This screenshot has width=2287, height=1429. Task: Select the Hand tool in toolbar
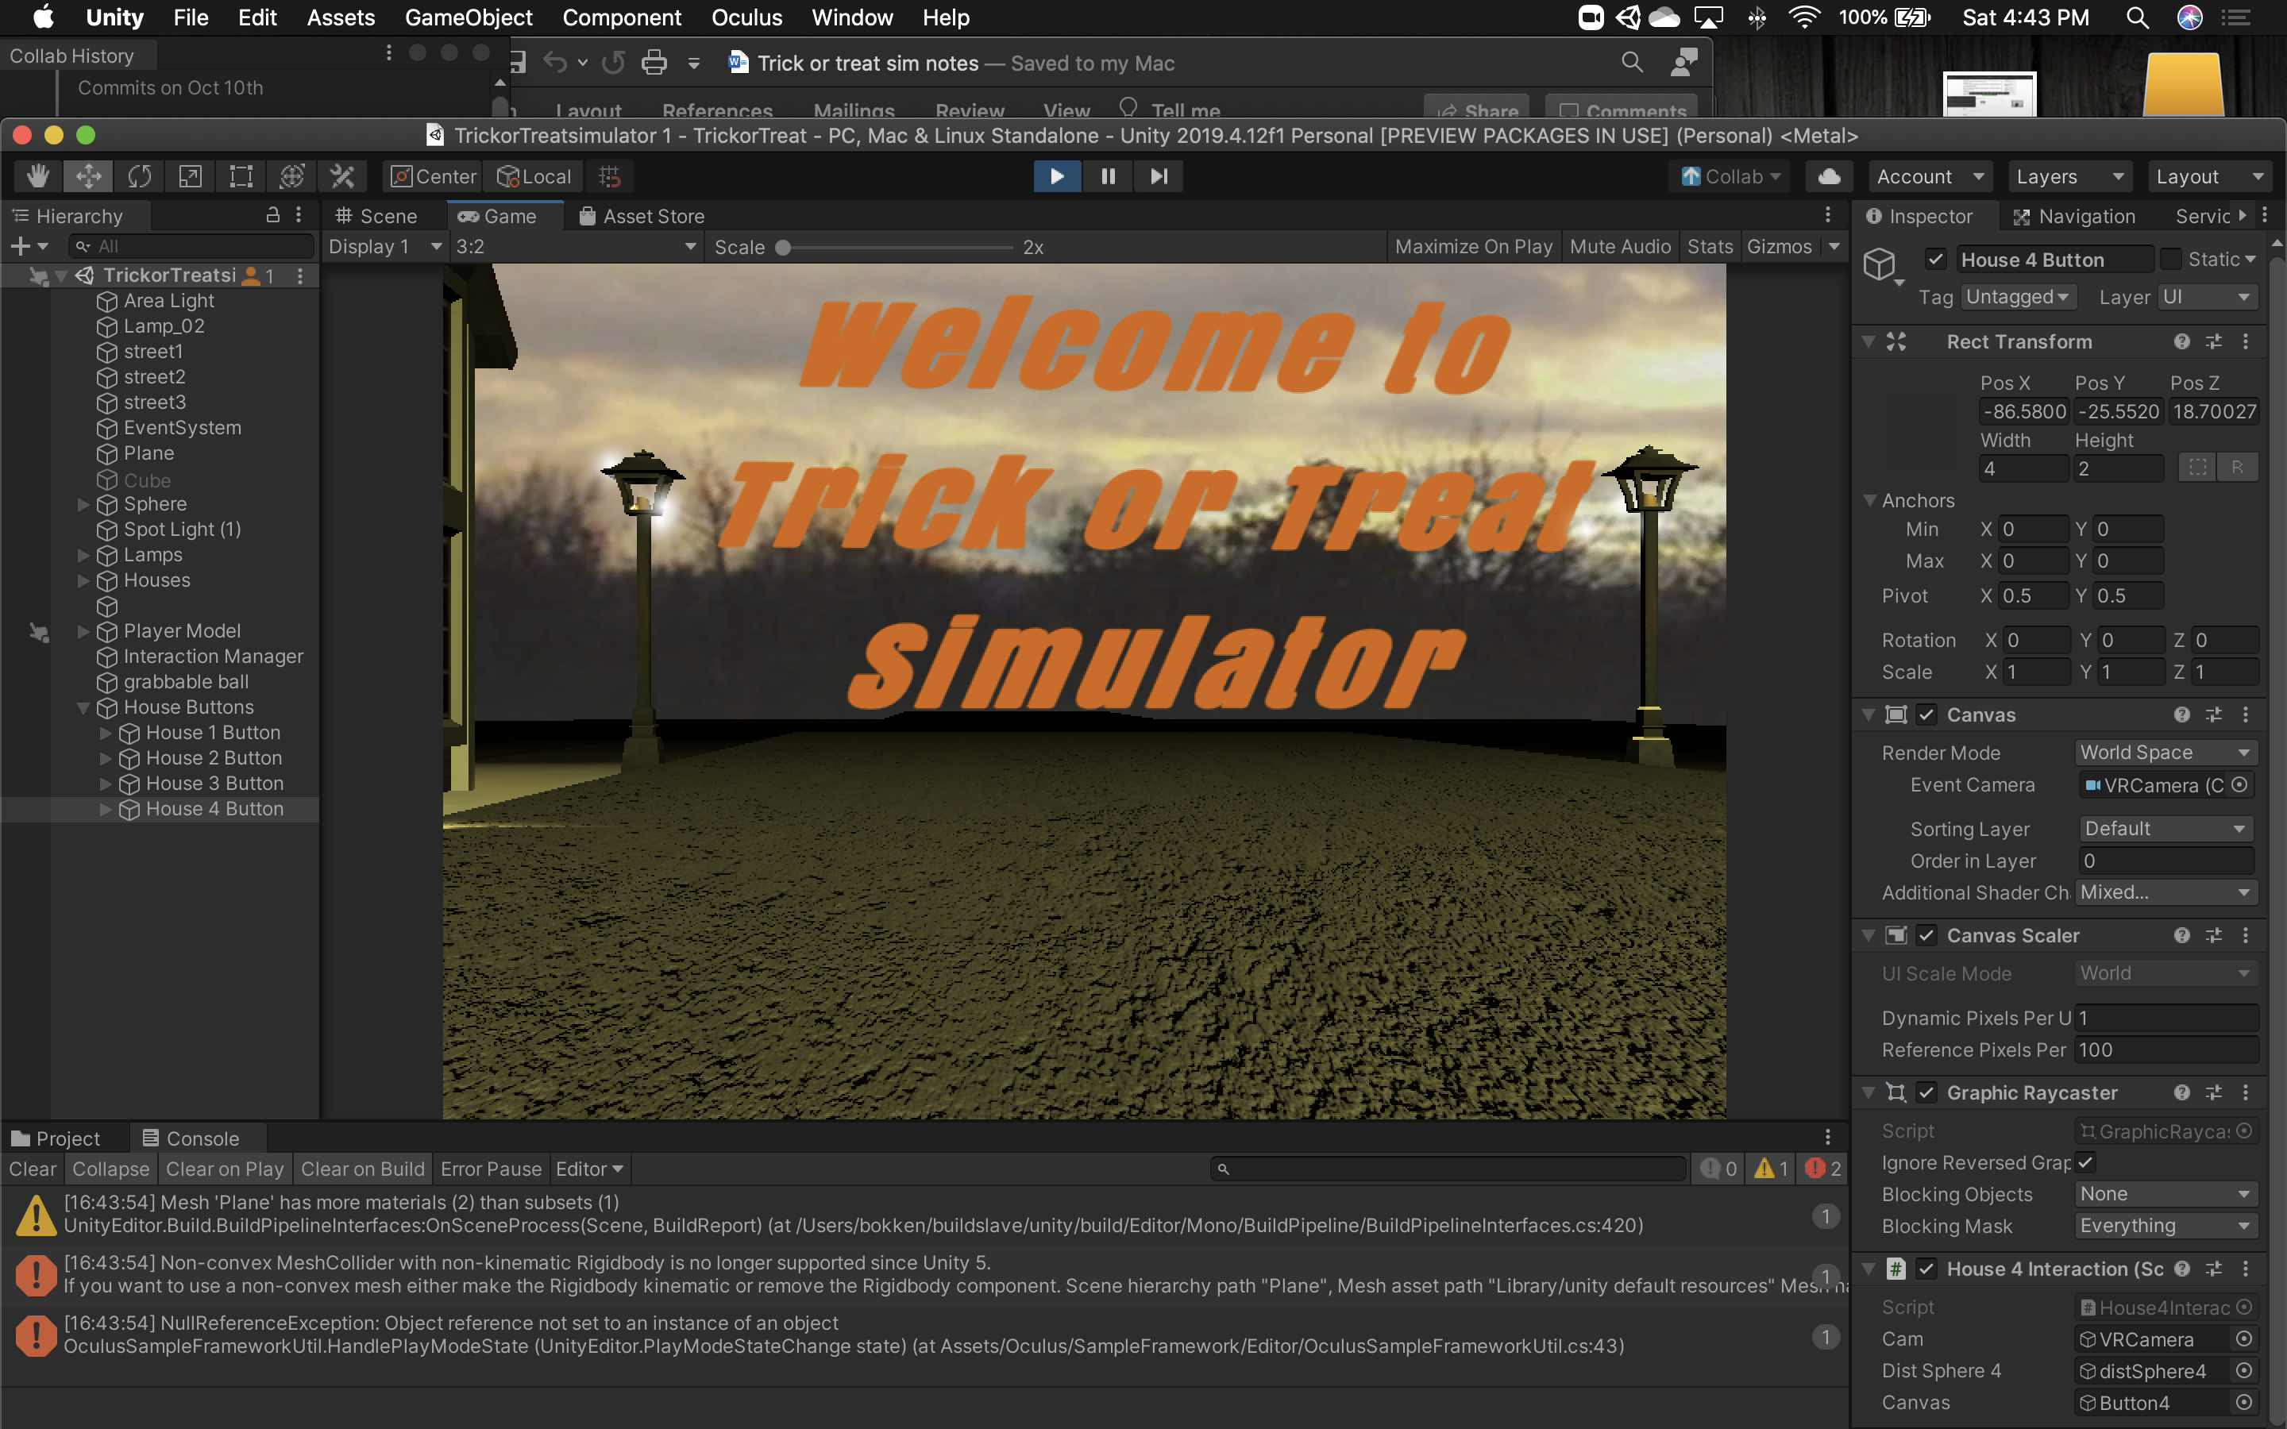pos(38,177)
